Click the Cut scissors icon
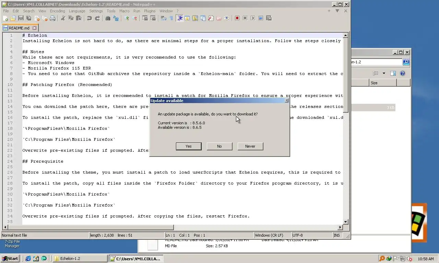Viewport: 439px width, 263px height. pos(63,18)
